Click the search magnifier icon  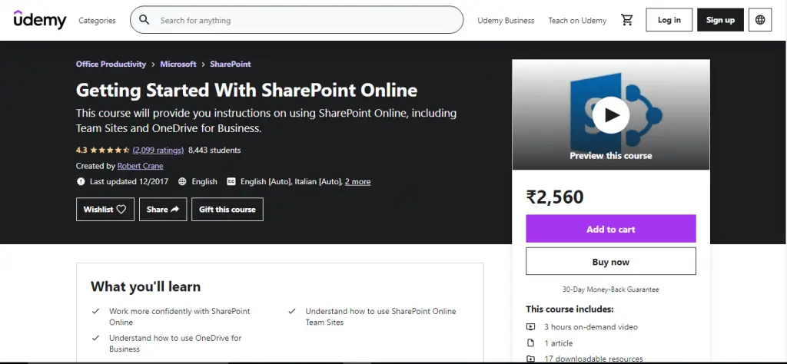(x=144, y=21)
